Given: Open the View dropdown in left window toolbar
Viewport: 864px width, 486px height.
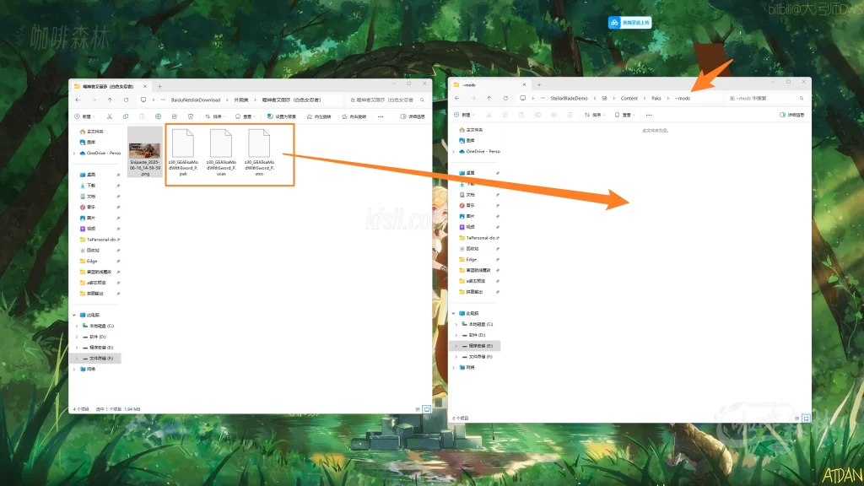Looking at the screenshot, I should pyautogui.click(x=246, y=116).
